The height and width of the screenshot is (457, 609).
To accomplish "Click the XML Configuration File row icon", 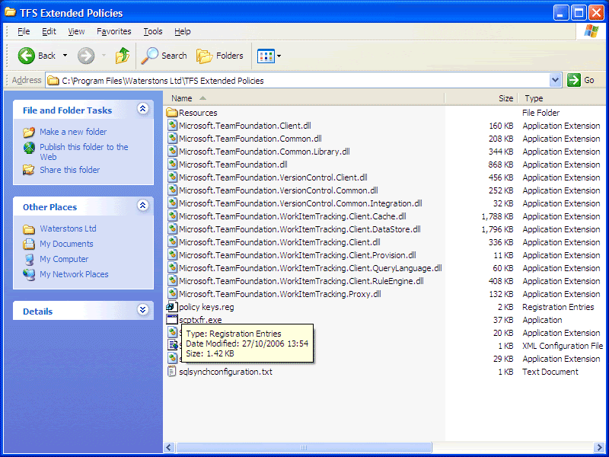I will tap(173, 346).
